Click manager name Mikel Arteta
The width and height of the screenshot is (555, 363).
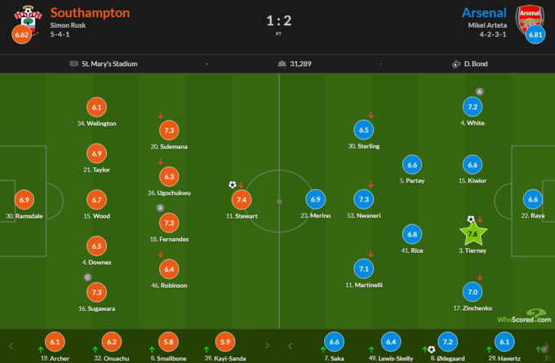[488, 26]
